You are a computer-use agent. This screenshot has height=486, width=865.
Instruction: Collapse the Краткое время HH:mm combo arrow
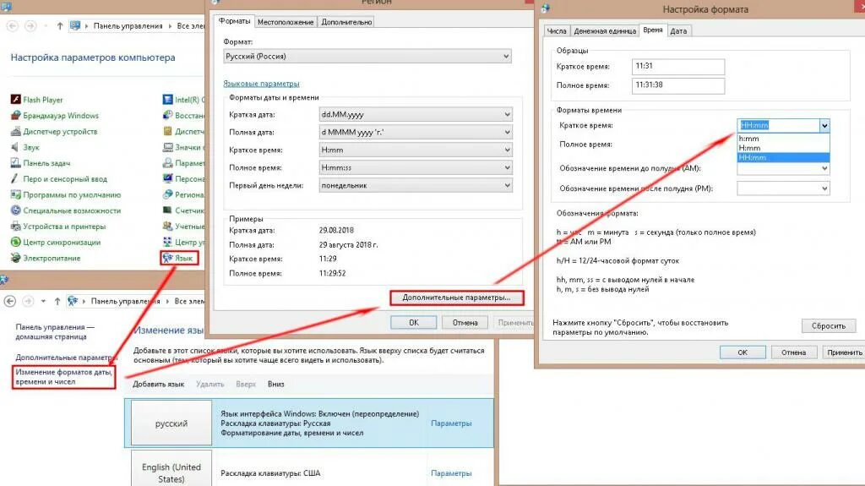tap(824, 126)
